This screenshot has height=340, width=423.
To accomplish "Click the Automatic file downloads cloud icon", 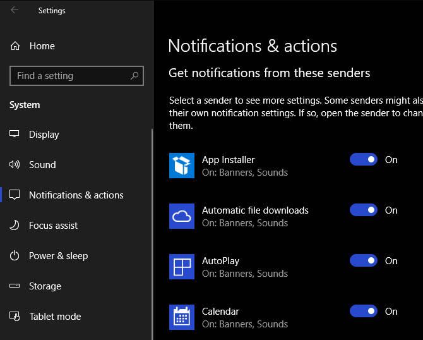I will tap(182, 216).
